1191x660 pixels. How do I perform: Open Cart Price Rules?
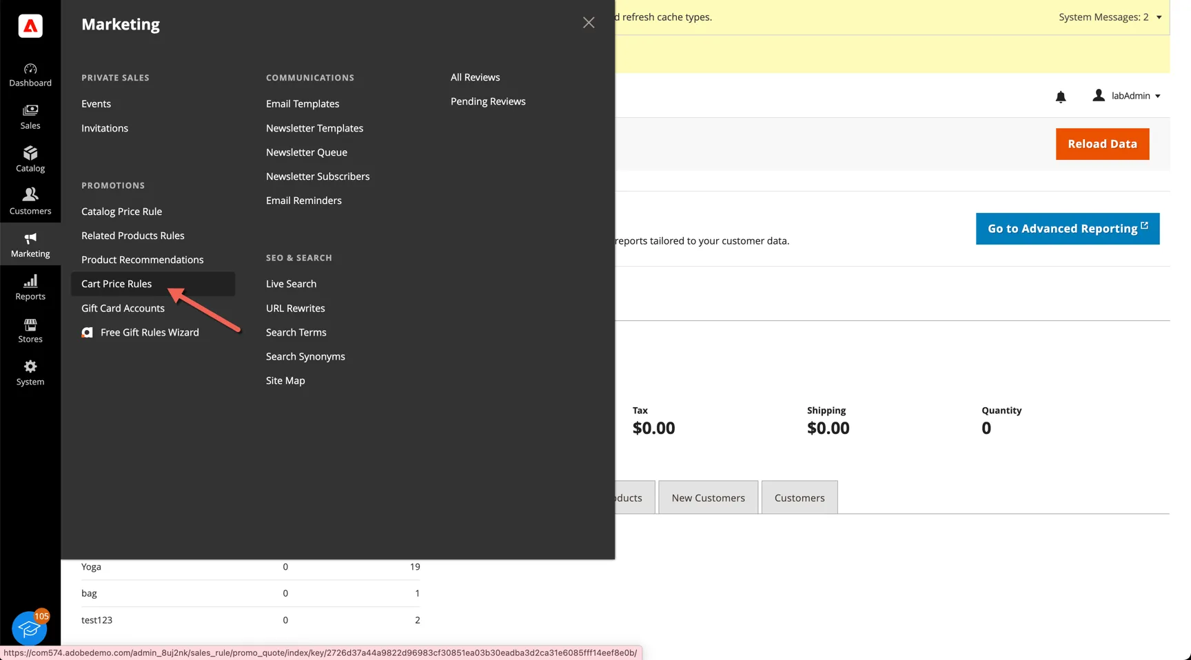pyautogui.click(x=153, y=284)
